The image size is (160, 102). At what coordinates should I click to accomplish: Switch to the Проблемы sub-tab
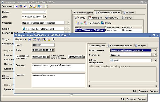[112, 18]
